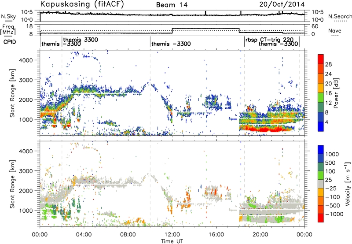Viewport: 352px width, 244px height.
Task: Click the '28' tick on power colorbar
Action: point(328,64)
